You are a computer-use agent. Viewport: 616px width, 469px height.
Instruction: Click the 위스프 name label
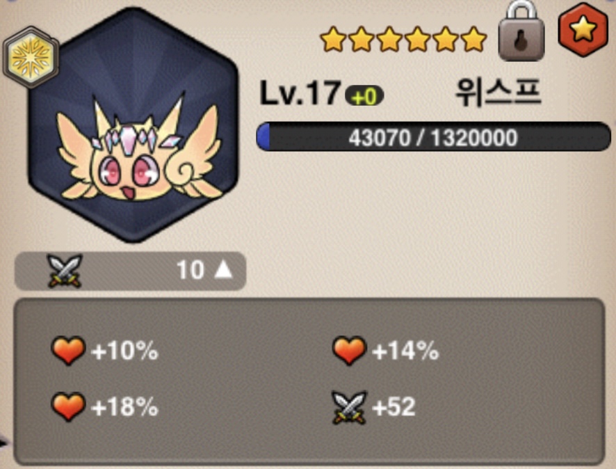click(x=499, y=93)
